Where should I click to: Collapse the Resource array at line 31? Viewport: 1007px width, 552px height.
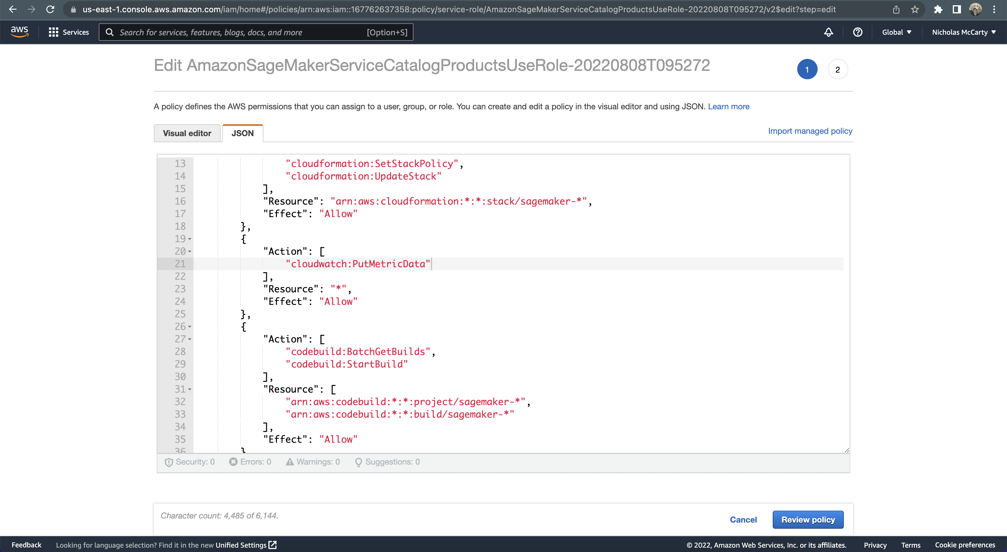pyautogui.click(x=190, y=389)
